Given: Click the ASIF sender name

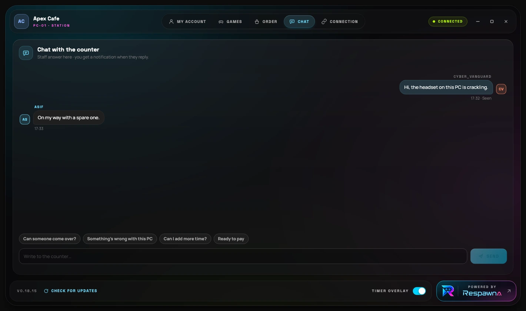Looking at the screenshot, I should click(x=39, y=107).
